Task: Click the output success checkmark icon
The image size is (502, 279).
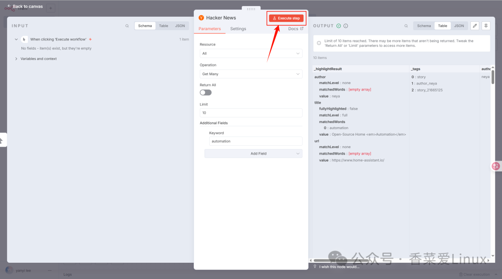Action: coord(339,26)
